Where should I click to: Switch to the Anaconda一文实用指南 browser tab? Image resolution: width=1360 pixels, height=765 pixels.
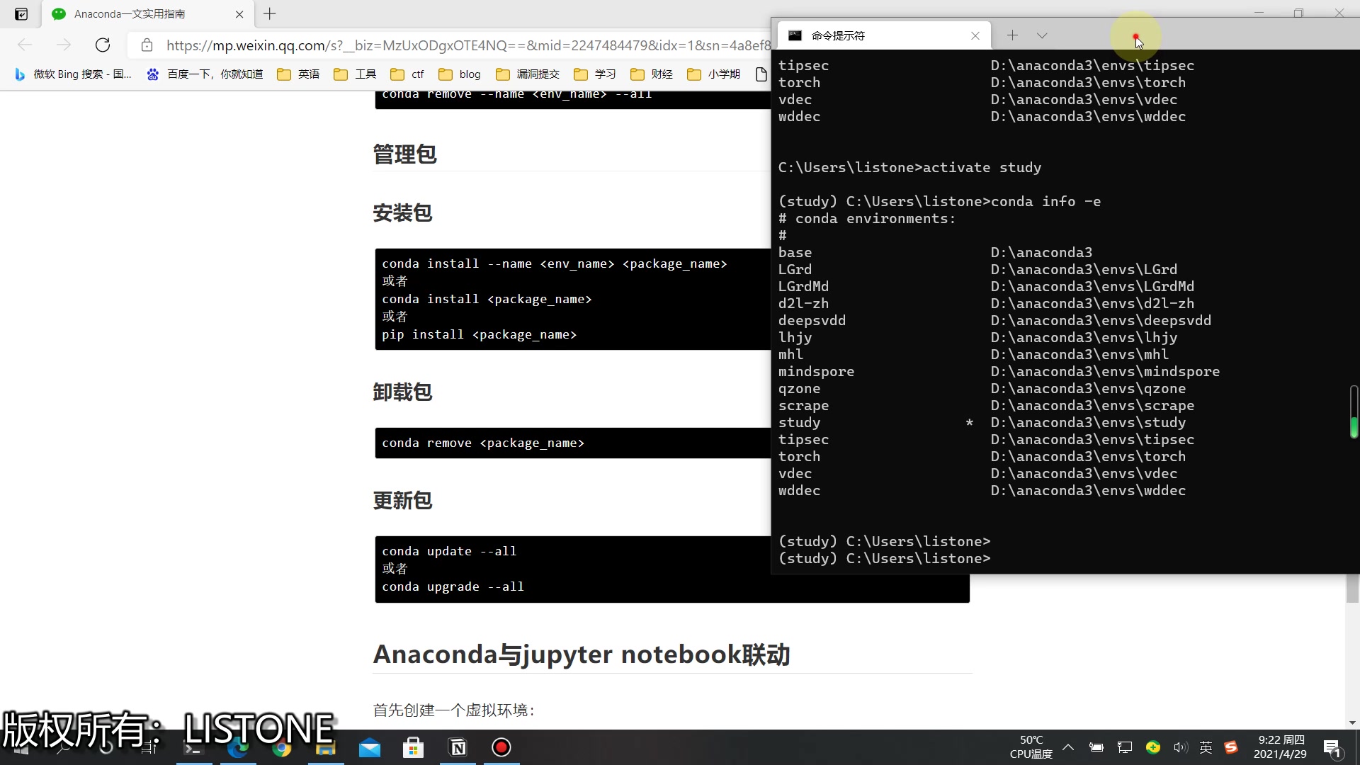point(130,14)
